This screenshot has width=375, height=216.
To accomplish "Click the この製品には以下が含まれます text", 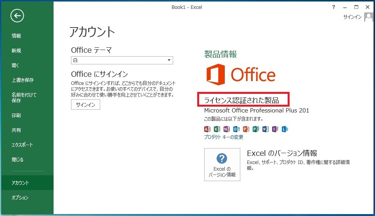I will click(x=234, y=119).
